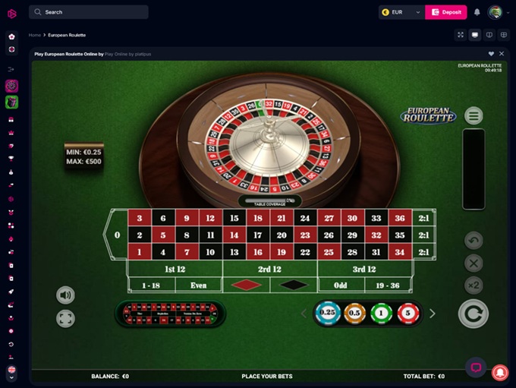Screen dimensions: 516x388
Task: Bet on the red diamond color field
Action: (246, 285)
